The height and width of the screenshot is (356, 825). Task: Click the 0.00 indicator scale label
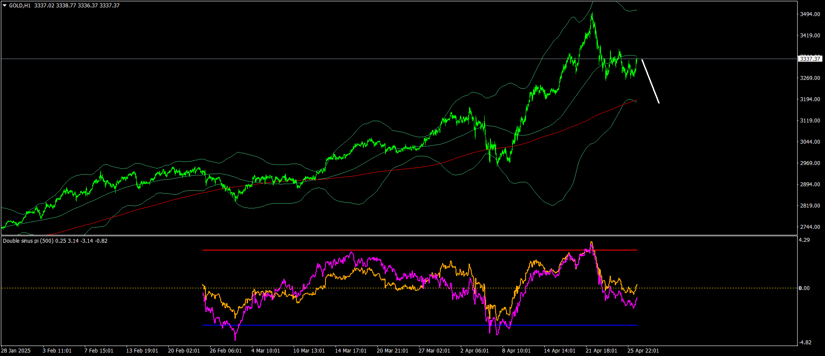(x=805, y=288)
